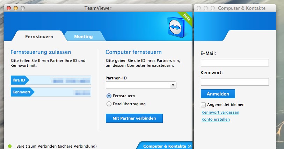Click the Bereit zum Verbinden status text
Screen dimensions: 284x149
tap(56, 146)
